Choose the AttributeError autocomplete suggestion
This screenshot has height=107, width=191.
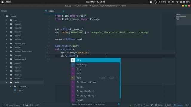95,96
